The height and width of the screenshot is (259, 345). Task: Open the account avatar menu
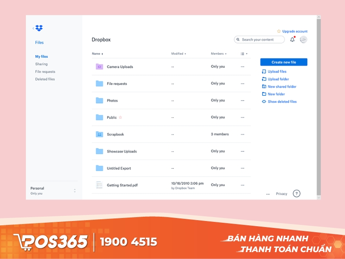tap(303, 39)
